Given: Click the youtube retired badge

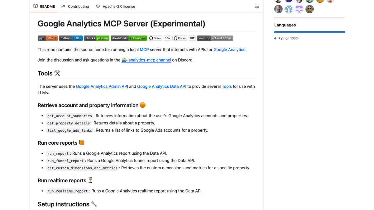Looking at the screenshot, I should click(x=215, y=38).
